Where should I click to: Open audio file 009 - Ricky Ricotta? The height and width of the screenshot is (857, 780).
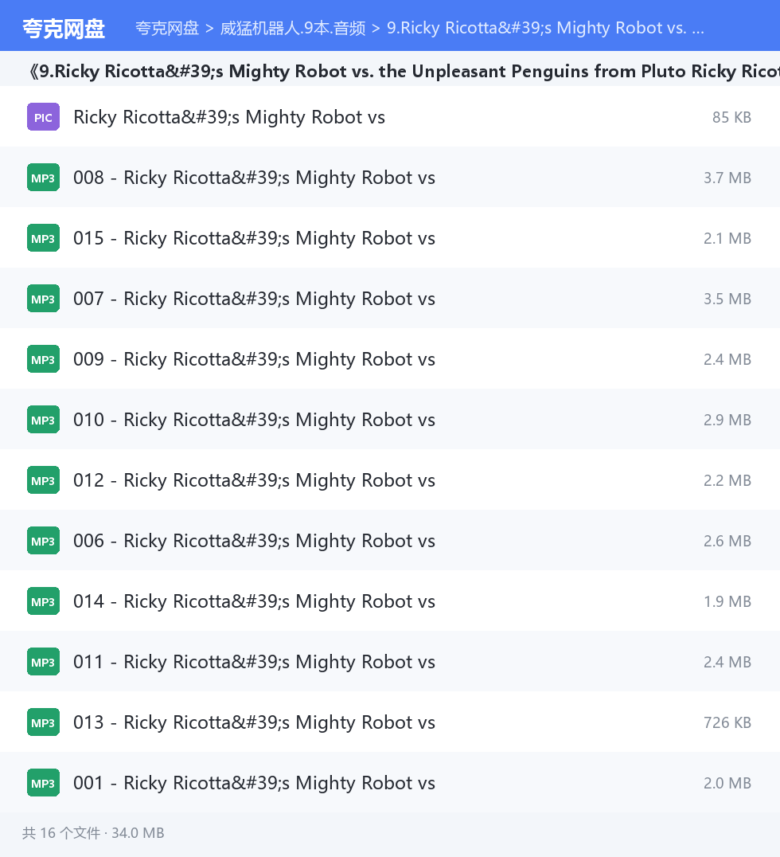[254, 359]
